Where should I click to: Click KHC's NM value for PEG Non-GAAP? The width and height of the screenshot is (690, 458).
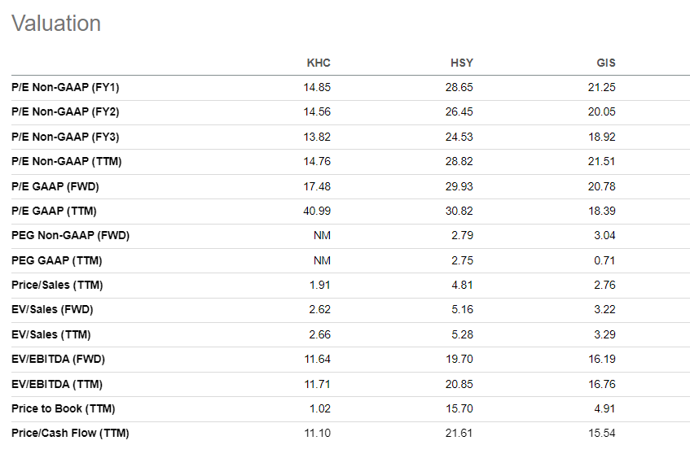(x=322, y=236)
